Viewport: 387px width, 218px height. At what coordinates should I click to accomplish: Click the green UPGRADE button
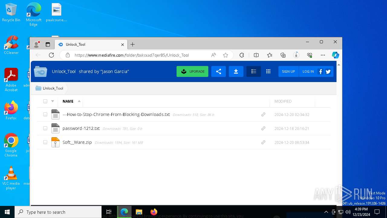click(192, 71)
